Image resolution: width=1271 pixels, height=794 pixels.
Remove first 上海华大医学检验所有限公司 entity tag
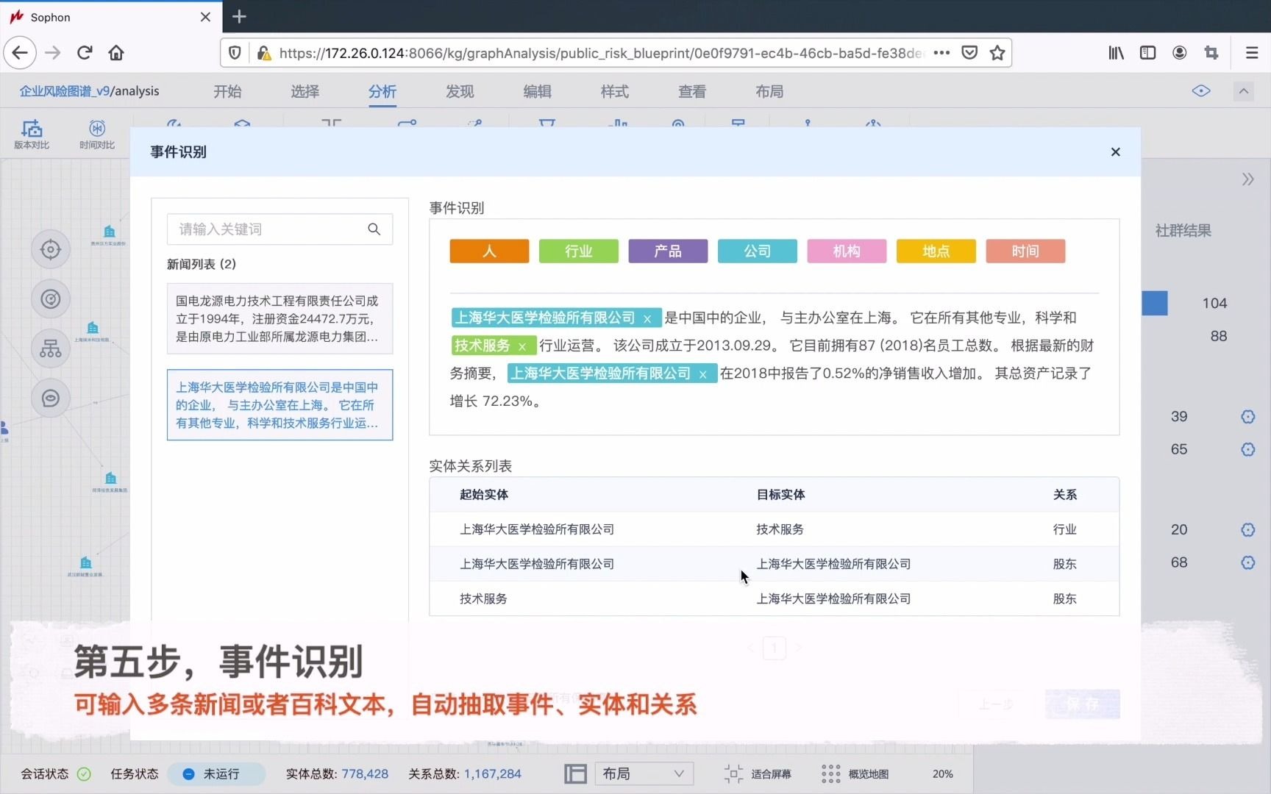point(647,318)
